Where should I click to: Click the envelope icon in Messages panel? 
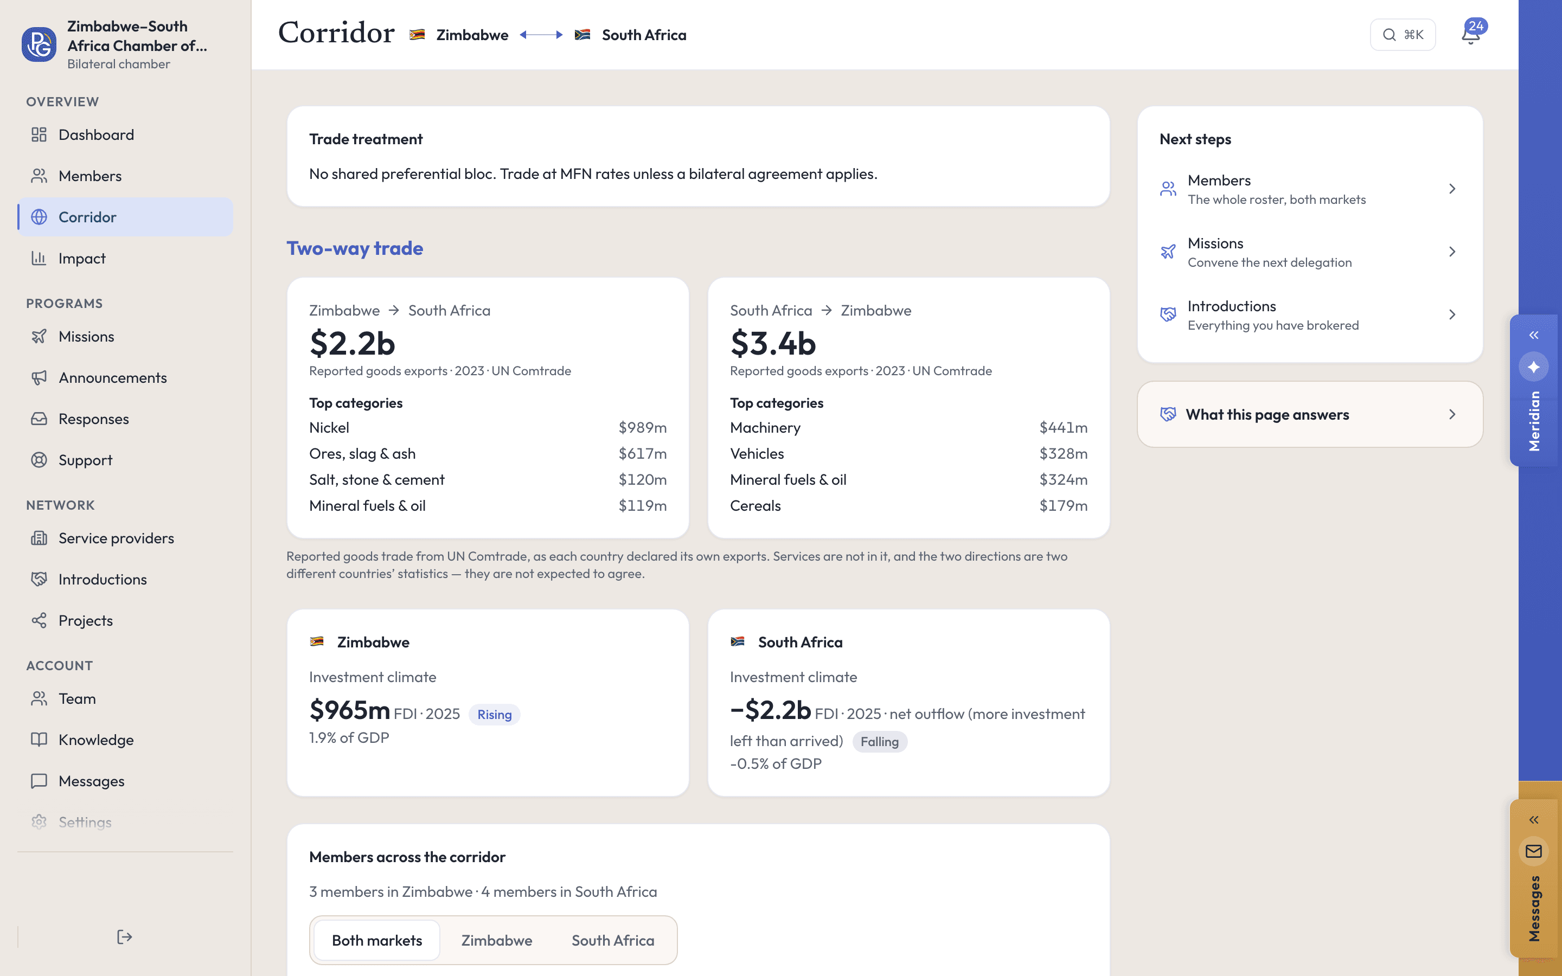1534,851
